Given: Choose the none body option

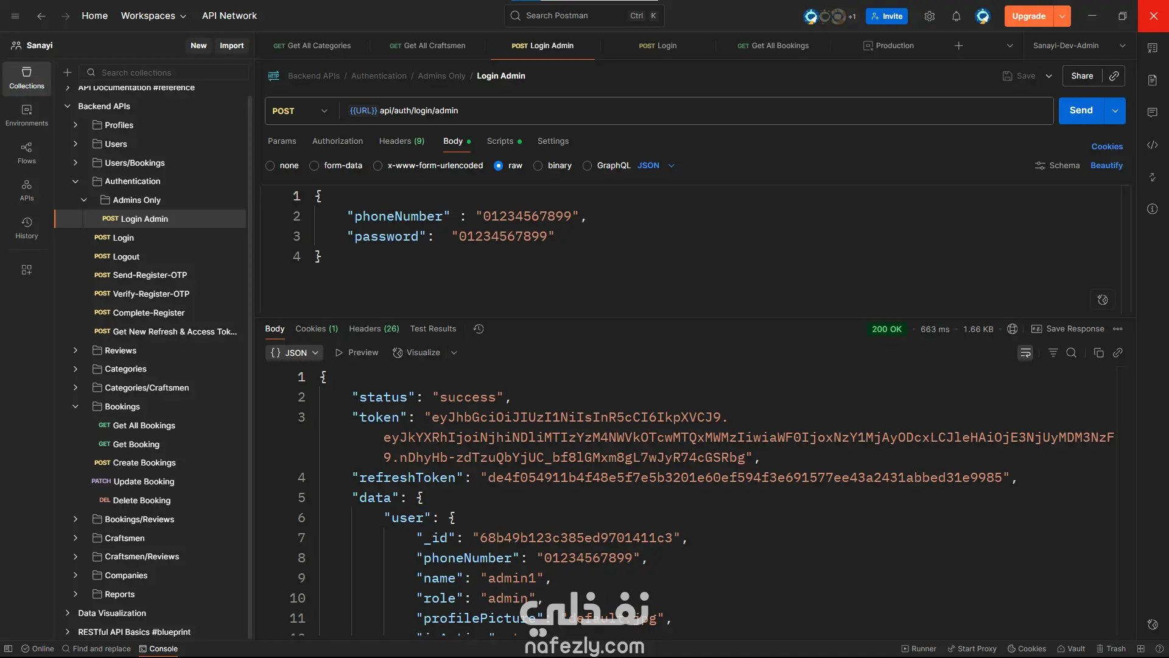Looking at the screenshot, I should (x=270, y=166).
